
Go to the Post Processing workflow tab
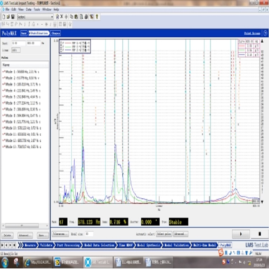tap(68, 245)
